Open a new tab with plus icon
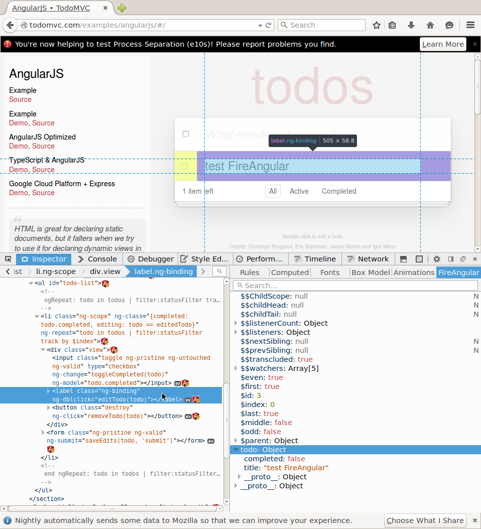The width and height of the screenshot is (481, 529). pos(122,8)
